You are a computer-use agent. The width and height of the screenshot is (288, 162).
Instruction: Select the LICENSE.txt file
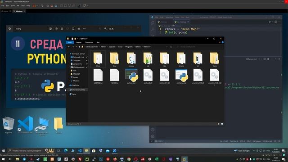point(98,76)
